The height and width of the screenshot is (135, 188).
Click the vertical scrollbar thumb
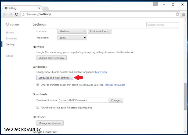pos(185,96)
